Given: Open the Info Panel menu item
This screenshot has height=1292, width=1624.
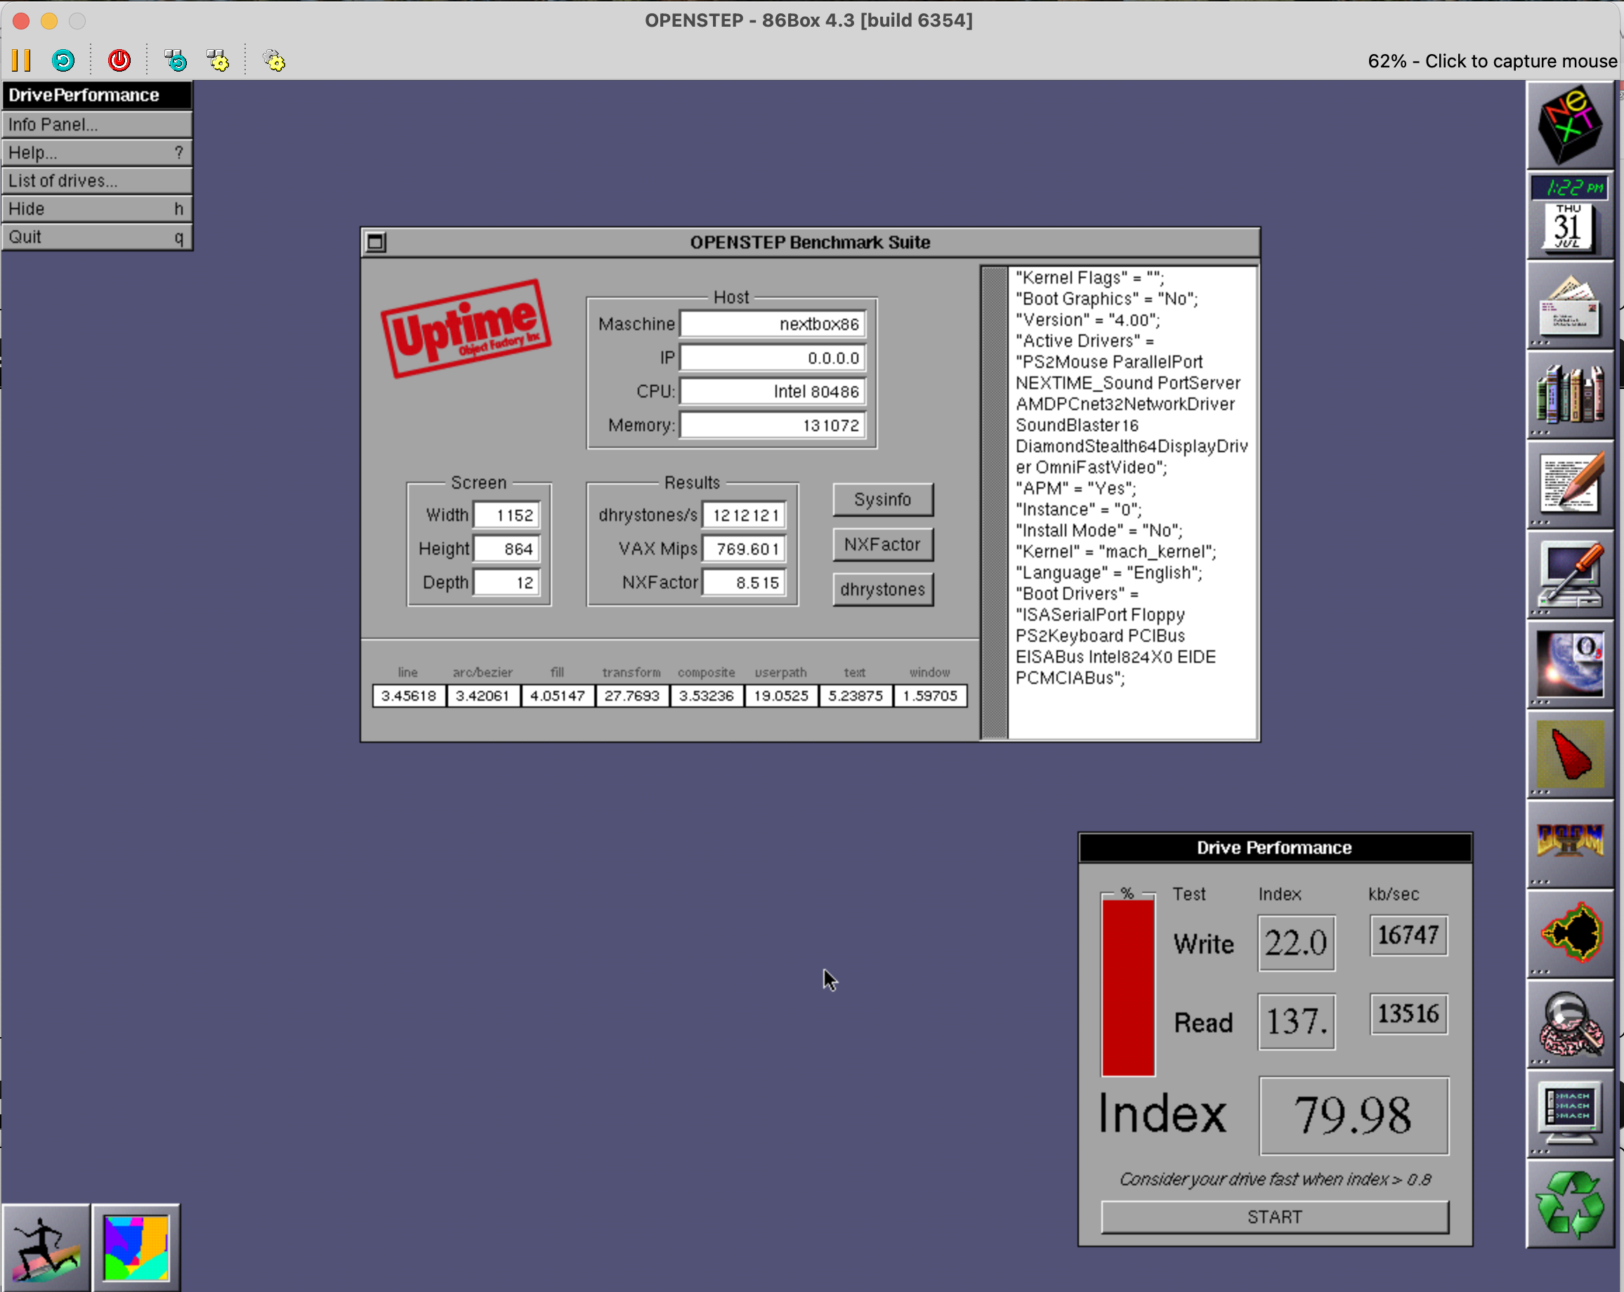Looking at the screenshot, I should point(96,124).
